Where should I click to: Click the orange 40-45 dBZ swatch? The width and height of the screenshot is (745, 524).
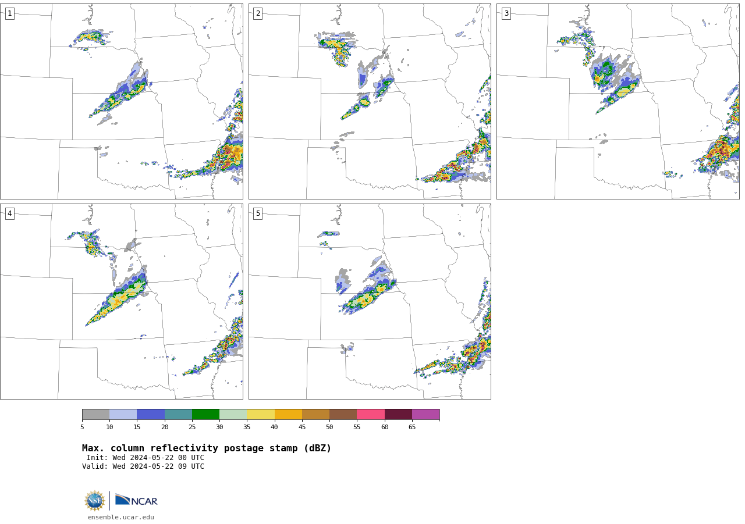click(288, 414)
